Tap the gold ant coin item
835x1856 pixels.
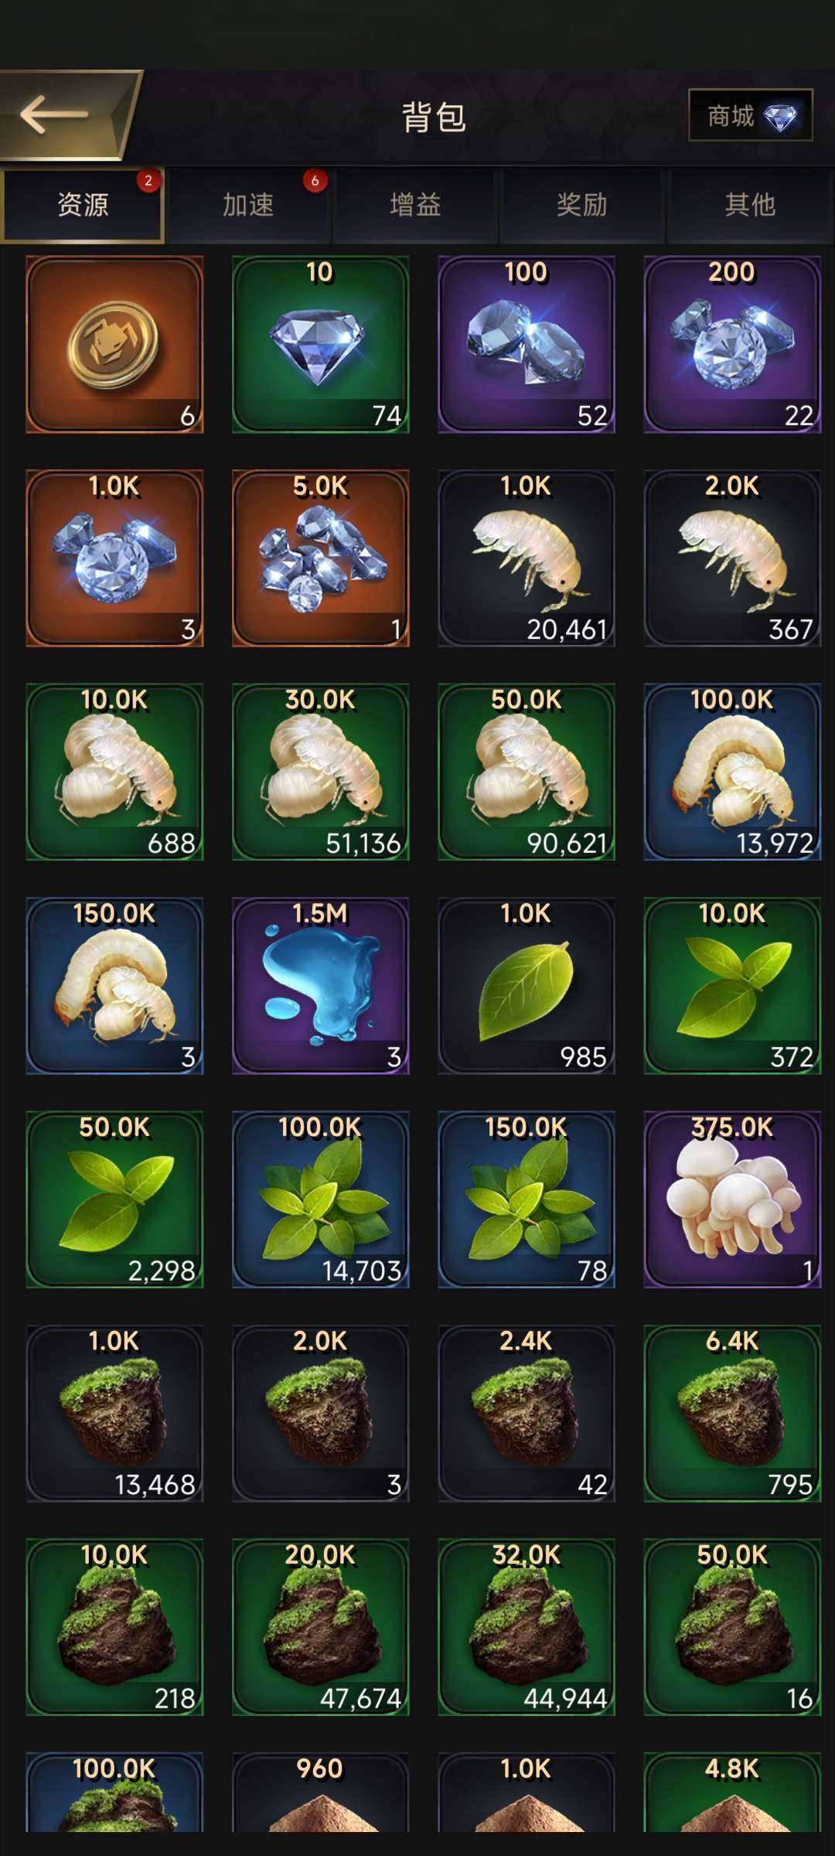pyautogui.click(x=114, y=344)
